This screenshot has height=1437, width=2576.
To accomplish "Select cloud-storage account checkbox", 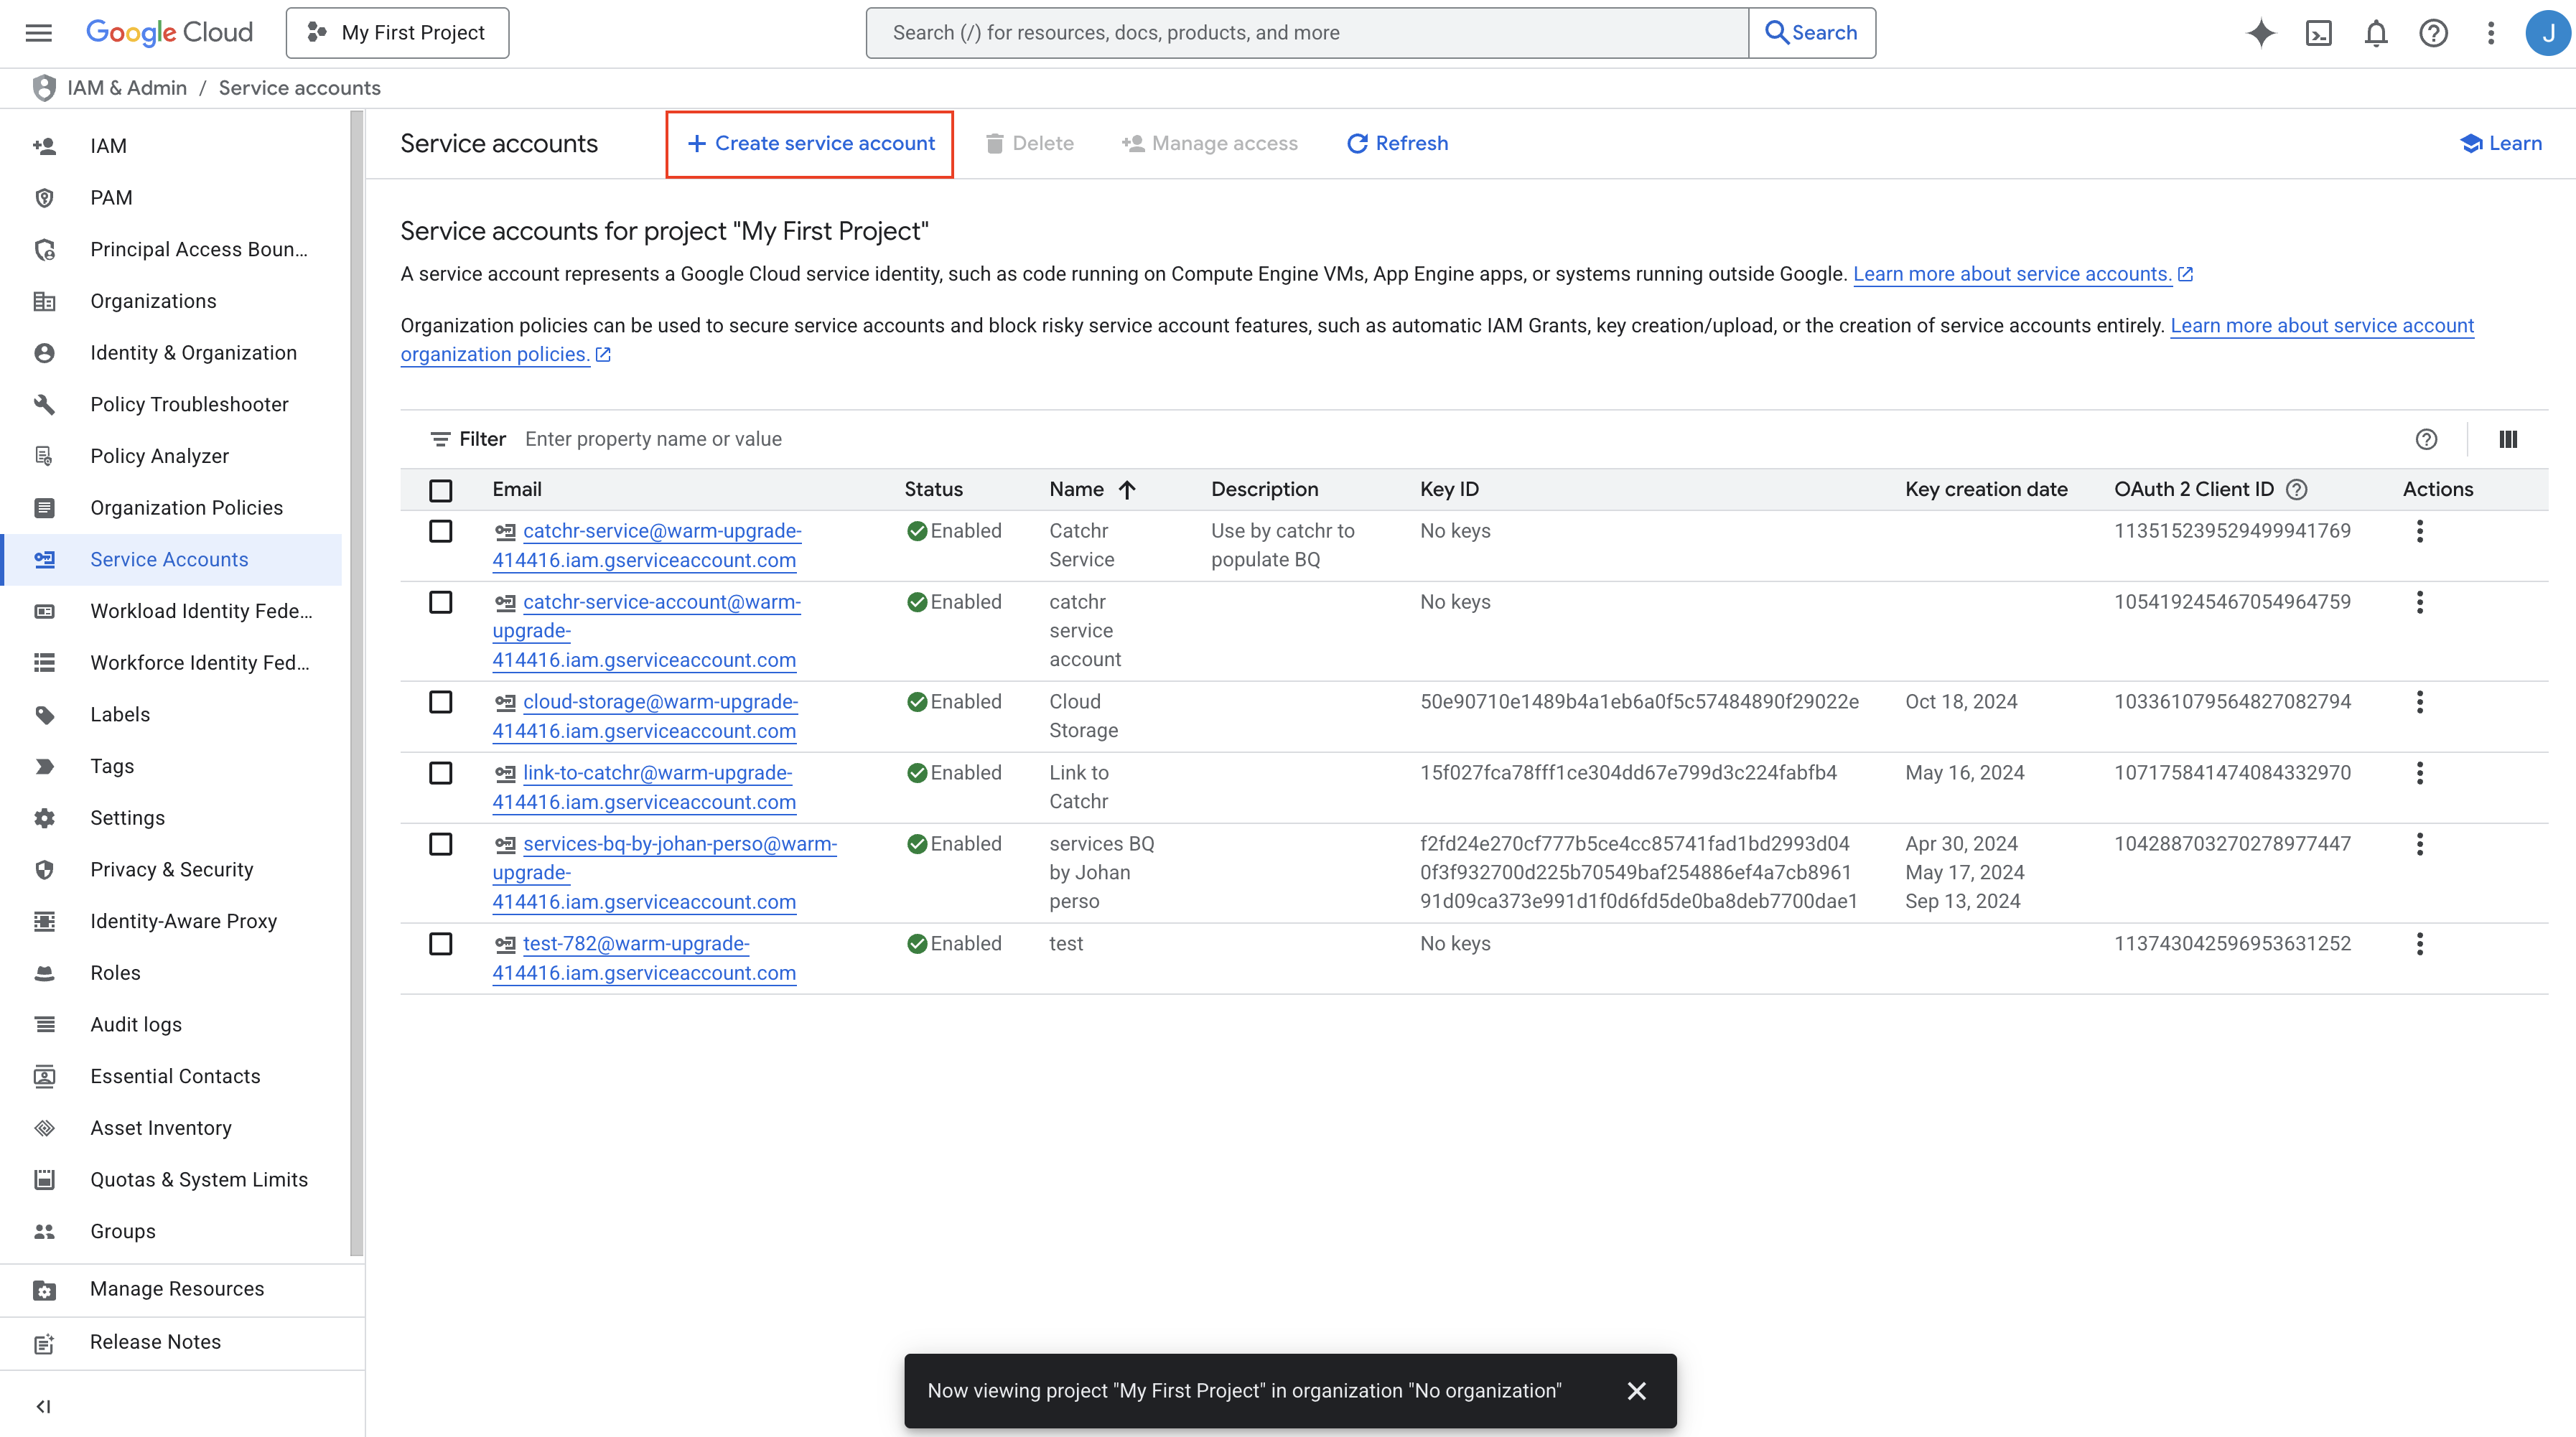I will coord(440,702).
